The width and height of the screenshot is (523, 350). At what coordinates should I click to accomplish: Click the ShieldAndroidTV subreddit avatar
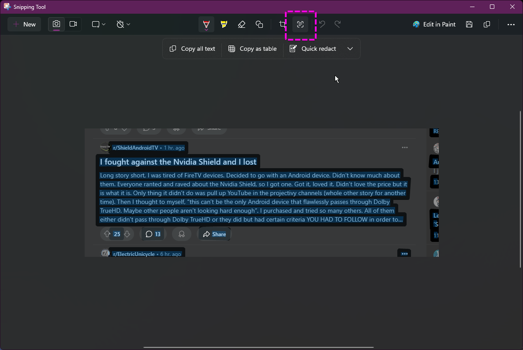pos(105,147)
